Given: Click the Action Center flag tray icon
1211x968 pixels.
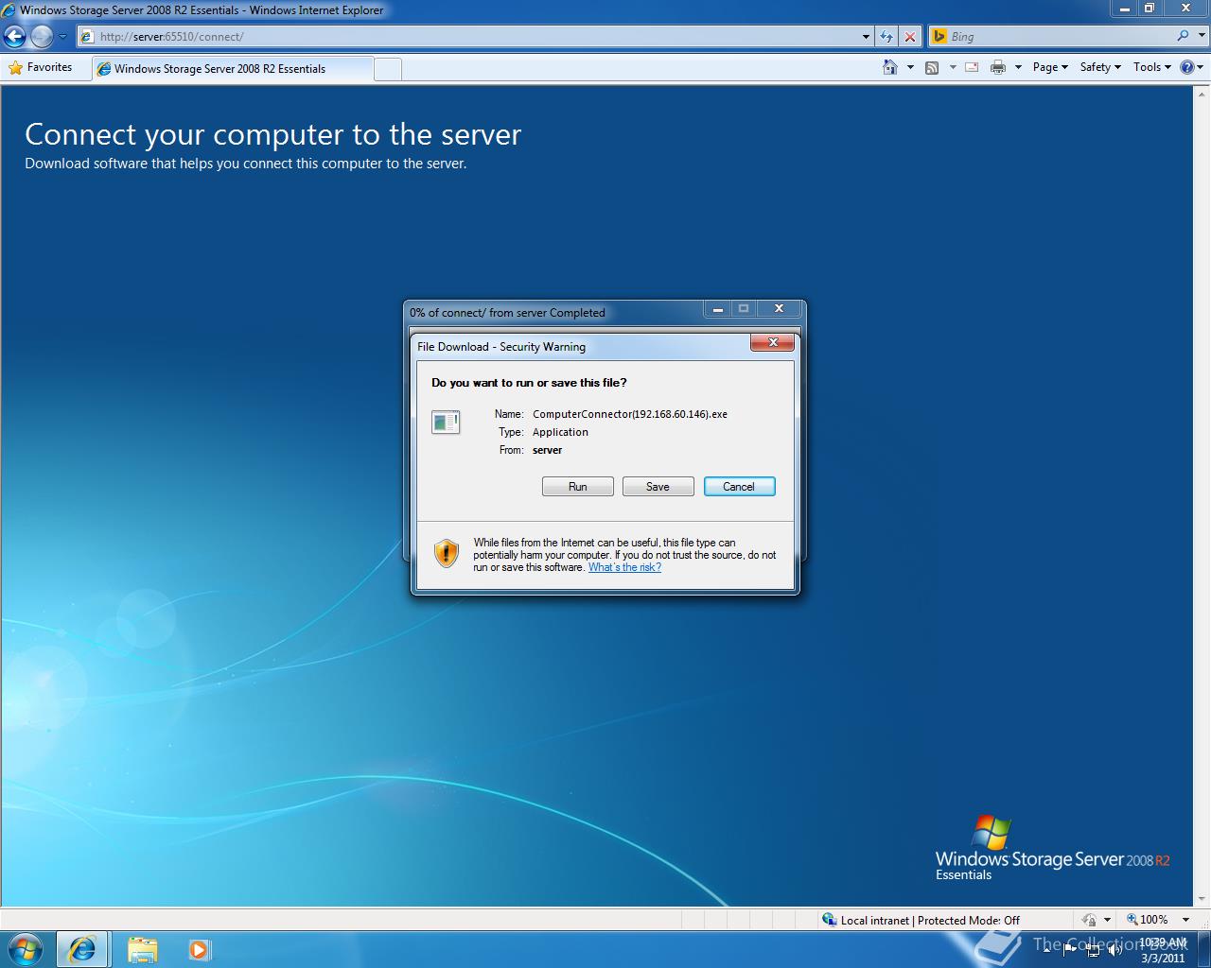Looking at the screenshot, I should [1070, 949].
